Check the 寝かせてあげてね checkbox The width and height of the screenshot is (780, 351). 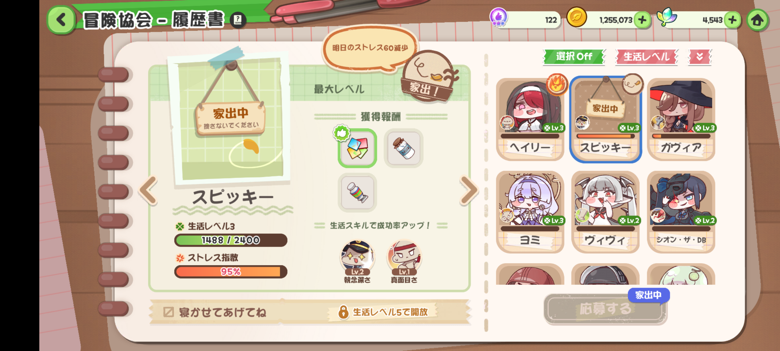click(168, 312)
